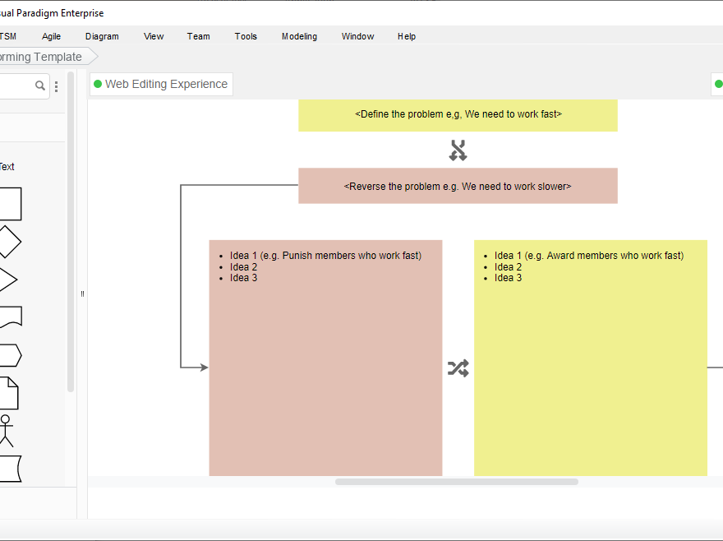Click the crossed arrows icon between problem boxes
723x541 pixels.
coord(458,150)
